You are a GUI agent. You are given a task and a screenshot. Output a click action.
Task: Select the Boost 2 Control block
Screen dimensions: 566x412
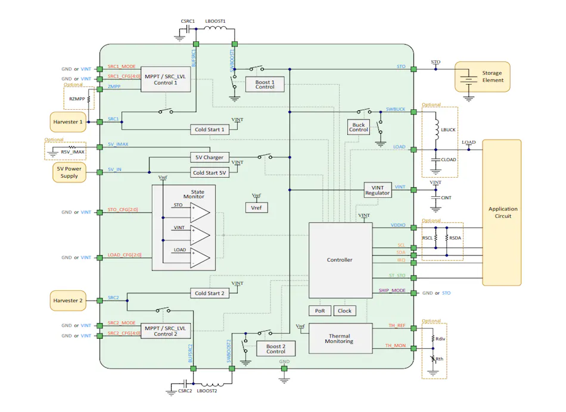pos(276,349)
